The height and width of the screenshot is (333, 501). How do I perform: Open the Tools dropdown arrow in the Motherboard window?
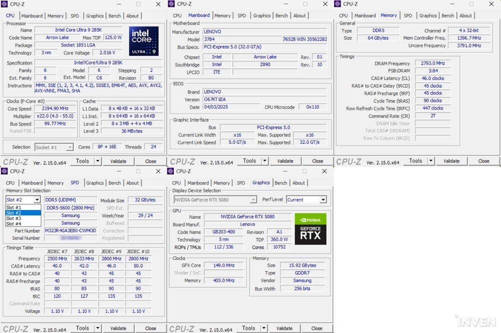coord(265,161)
